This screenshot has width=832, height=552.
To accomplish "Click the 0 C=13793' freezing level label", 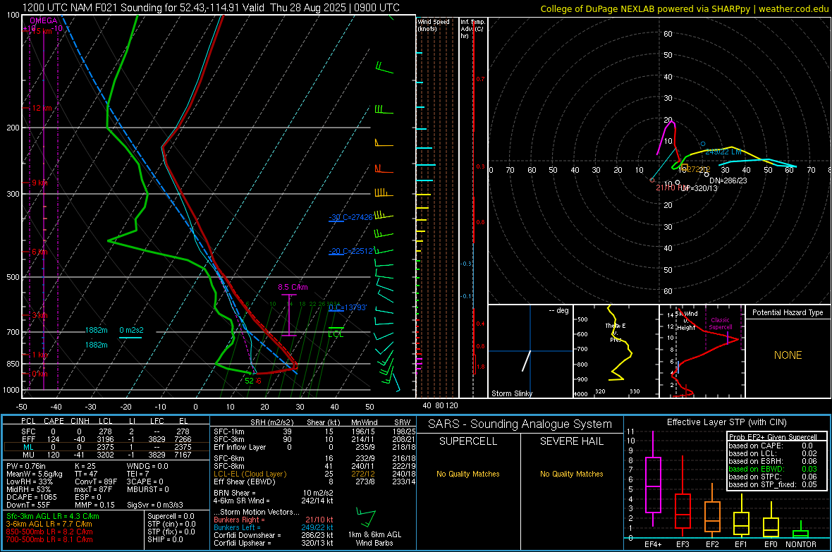I will tap(348, 307).
